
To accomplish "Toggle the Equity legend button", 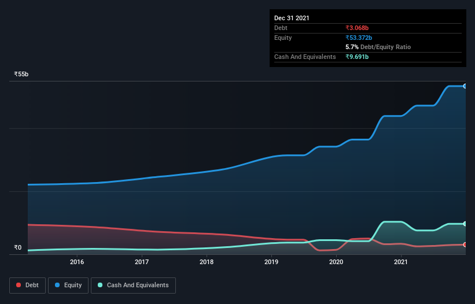I will (68, 286).
